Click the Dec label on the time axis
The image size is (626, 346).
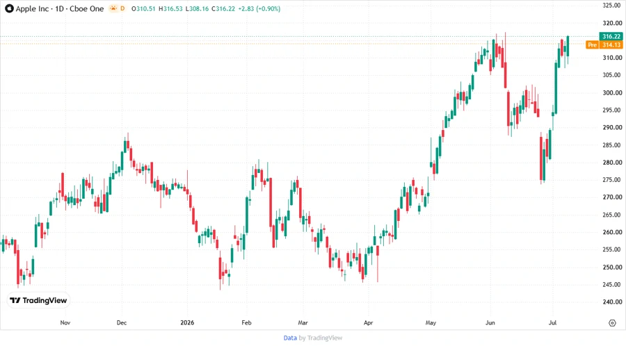(121, 322)
